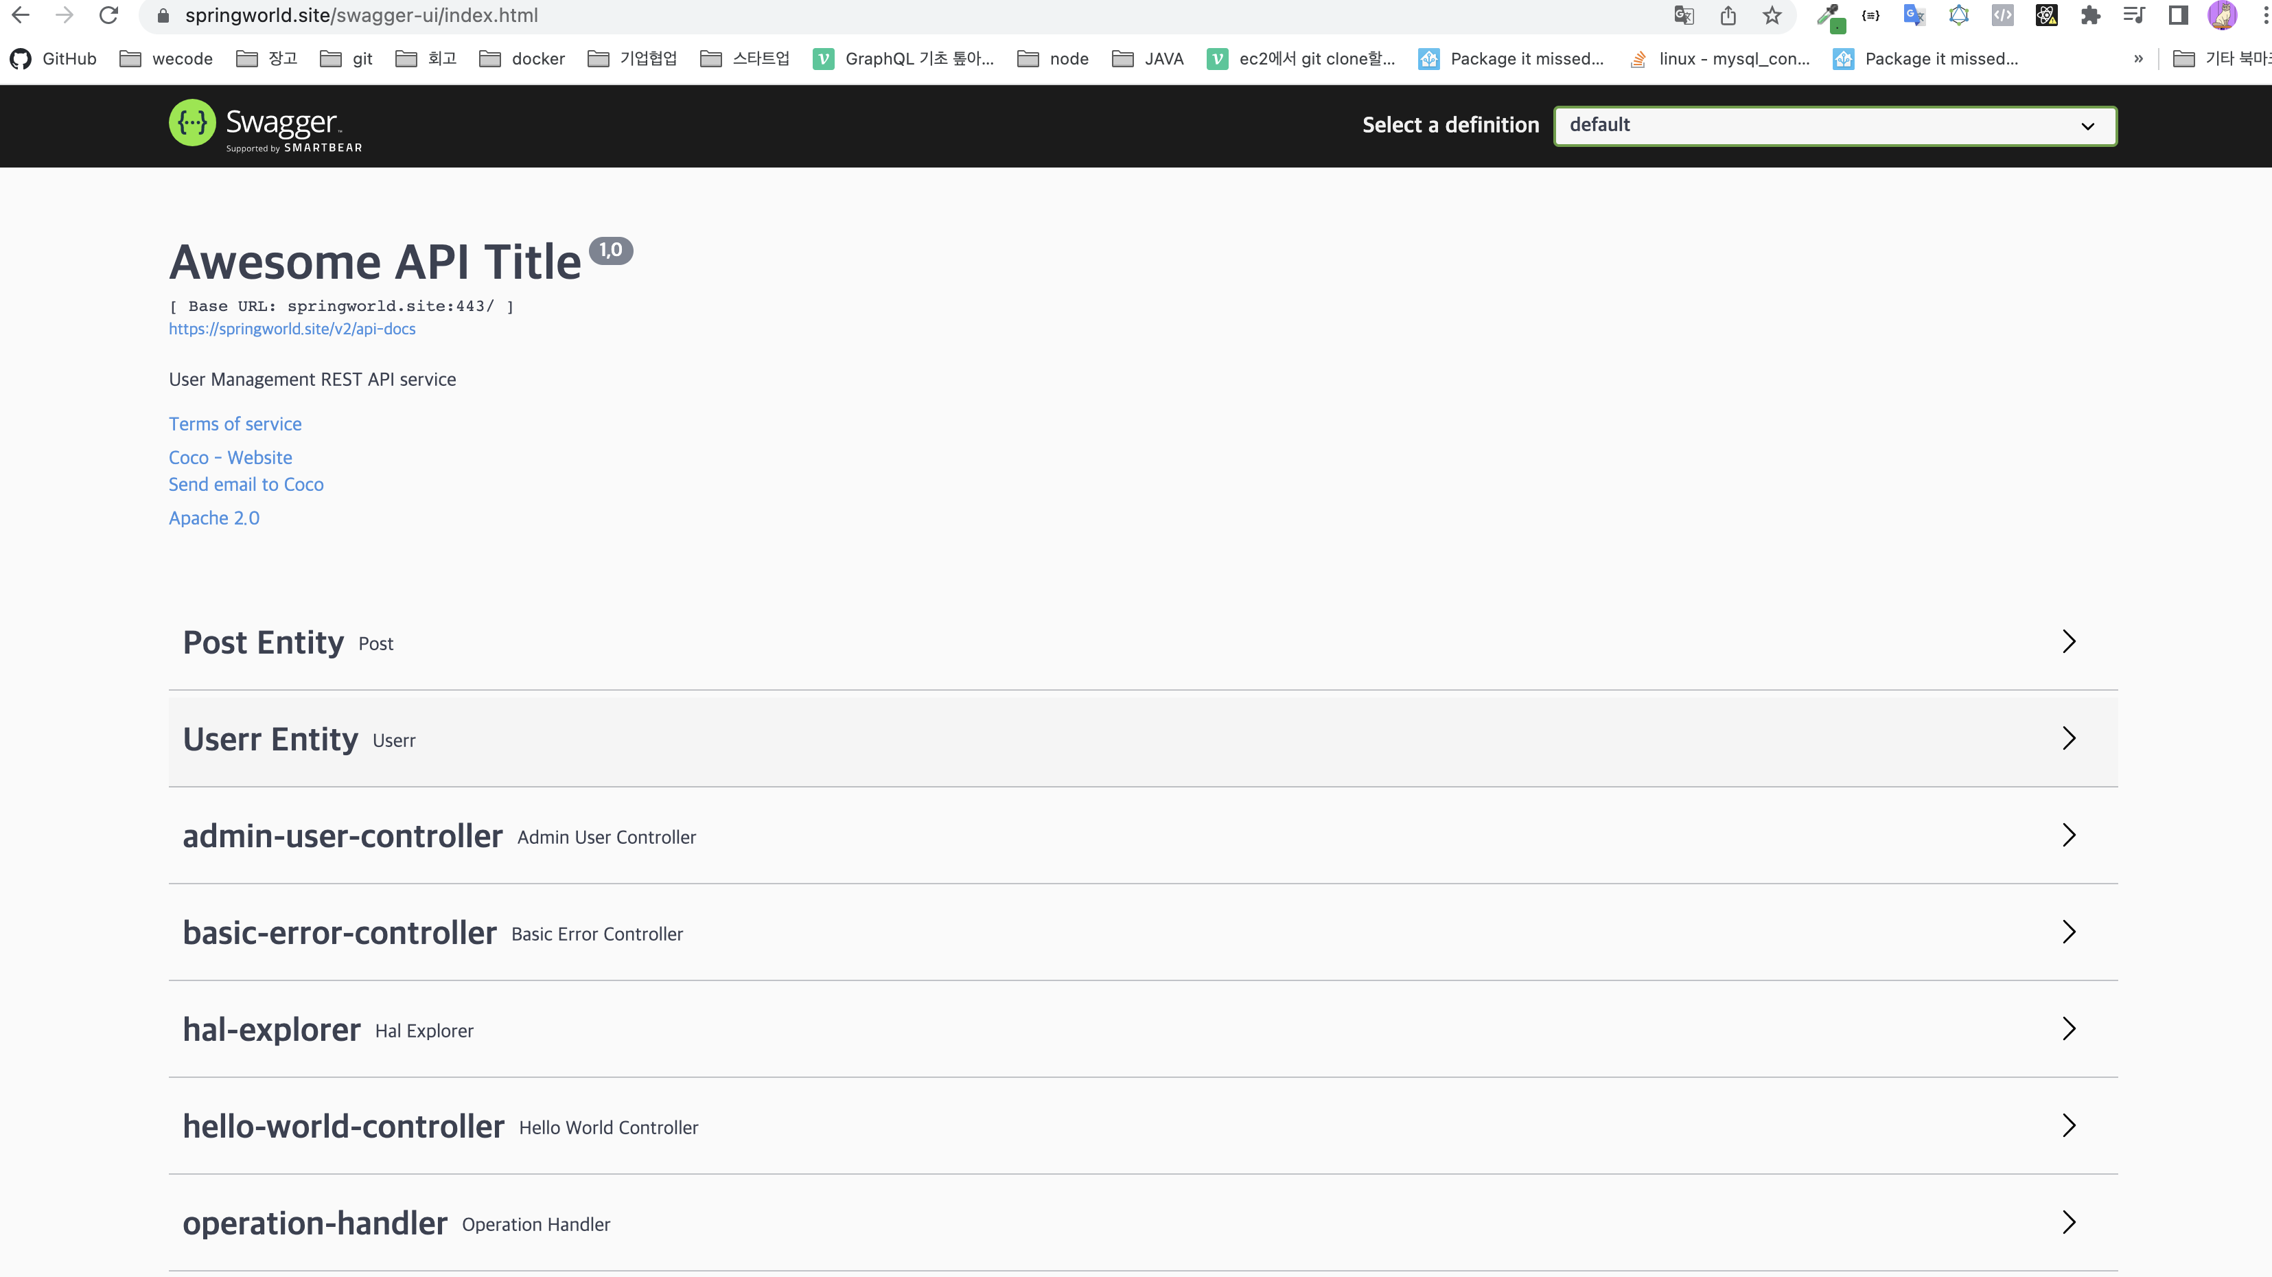
Task: Click the Terms of service link
Action: 235,424
